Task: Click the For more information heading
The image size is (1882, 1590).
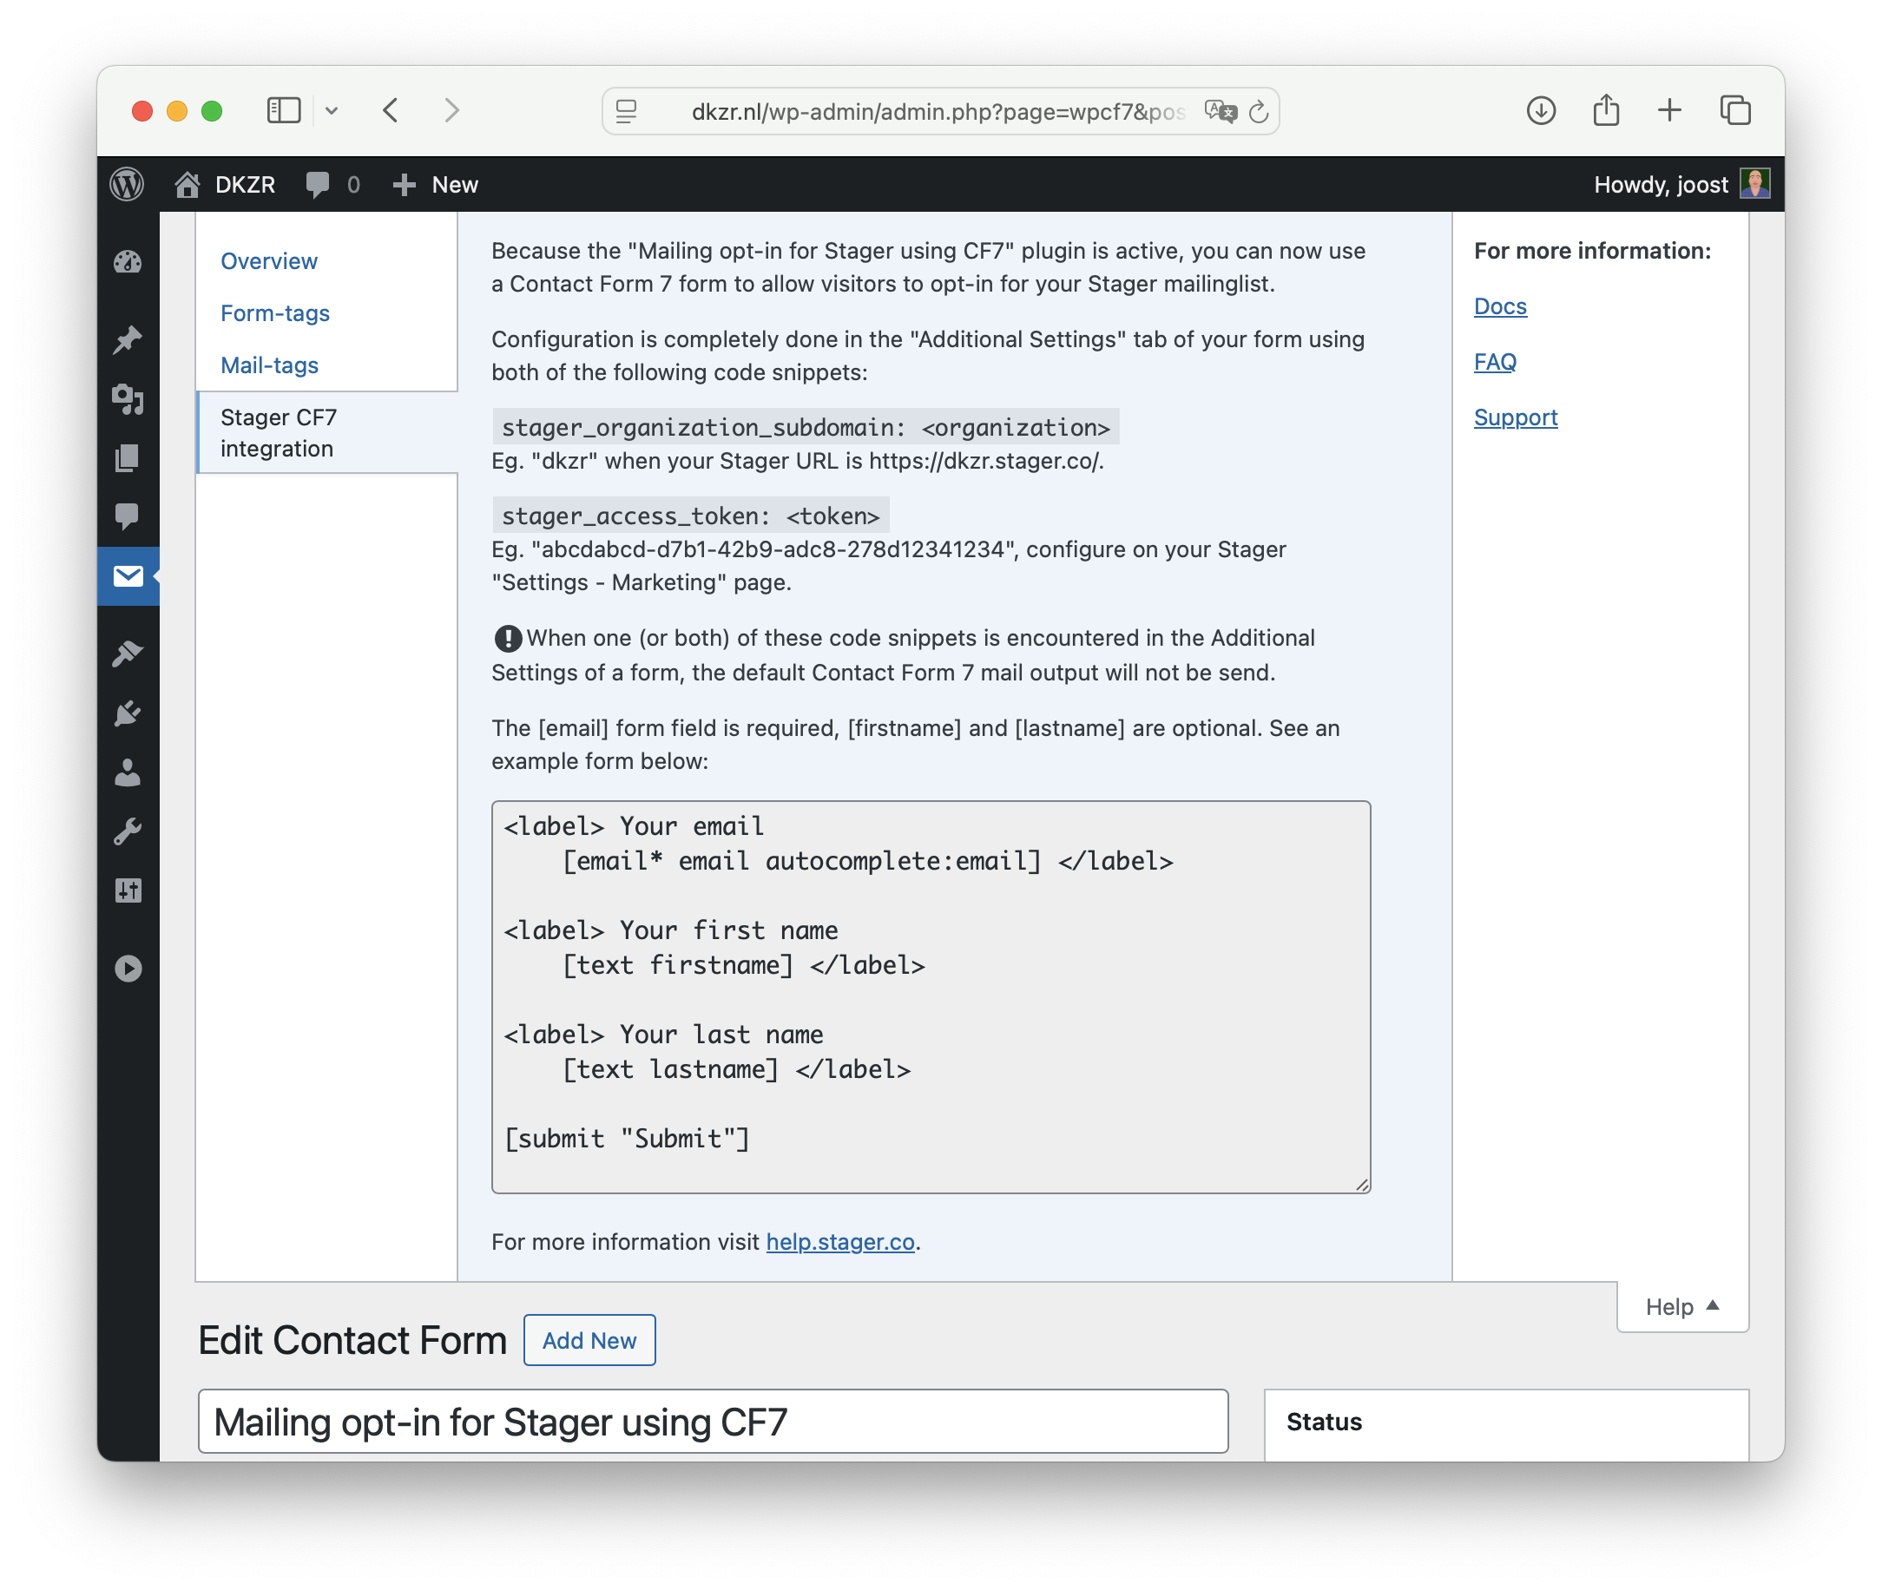Action: click(1592, 250)
